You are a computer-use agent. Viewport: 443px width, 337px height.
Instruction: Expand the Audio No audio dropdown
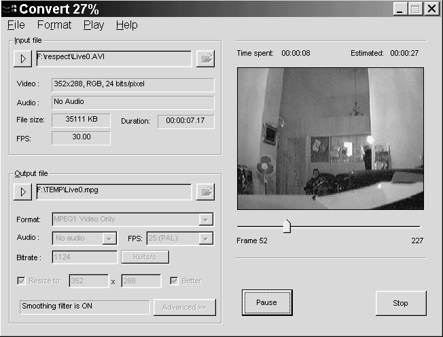[x=109, y=238]
